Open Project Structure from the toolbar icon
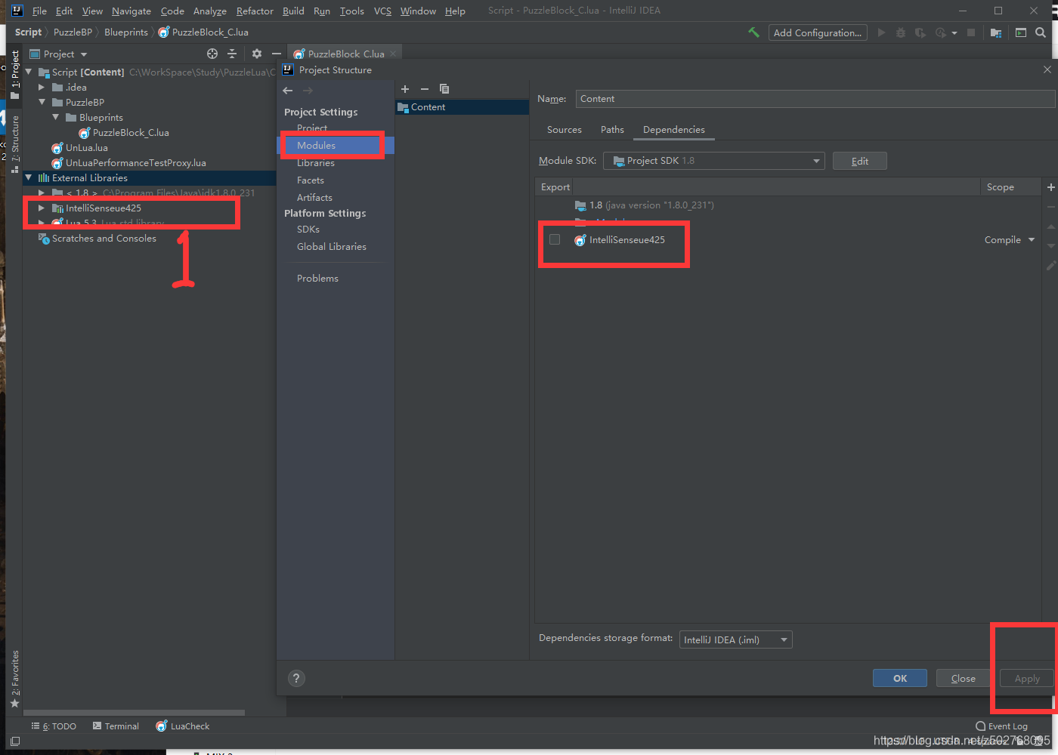Viewport: 1058px width, 755px height. click(x=996, y=32)
